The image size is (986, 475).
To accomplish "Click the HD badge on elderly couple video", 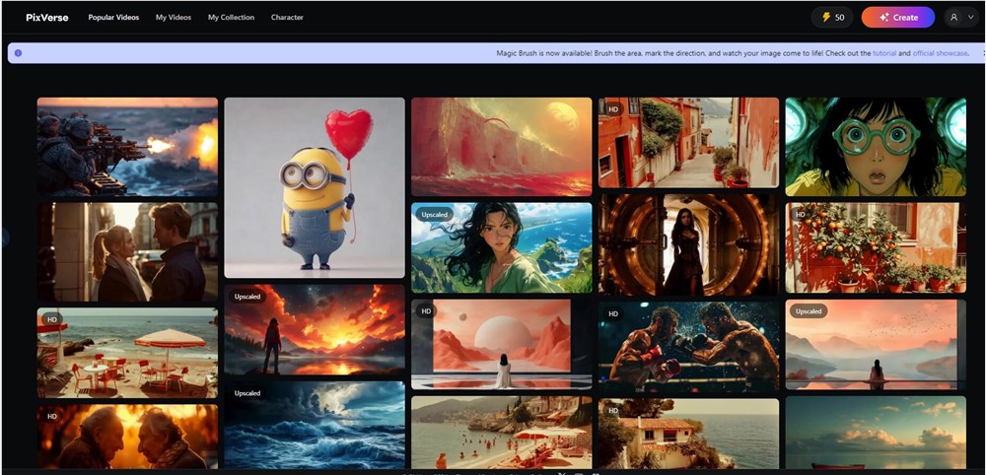I will coord(50,416).
